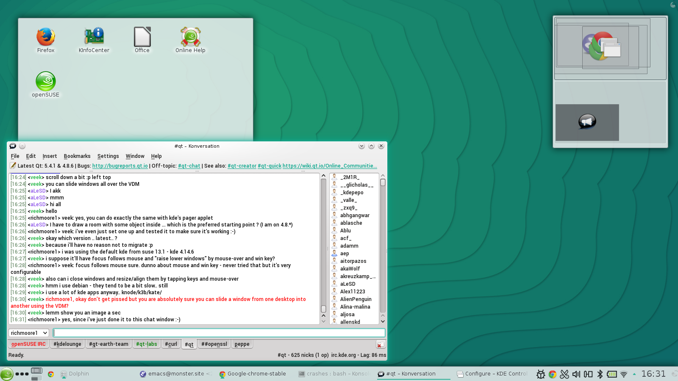Switch to the ##openssl tab
The width and height of the screenshot is (678, 381).
click(x=214, y=344)
